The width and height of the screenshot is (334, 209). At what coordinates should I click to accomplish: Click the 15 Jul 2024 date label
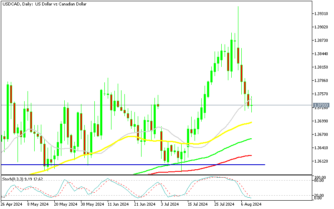(197, 204)
